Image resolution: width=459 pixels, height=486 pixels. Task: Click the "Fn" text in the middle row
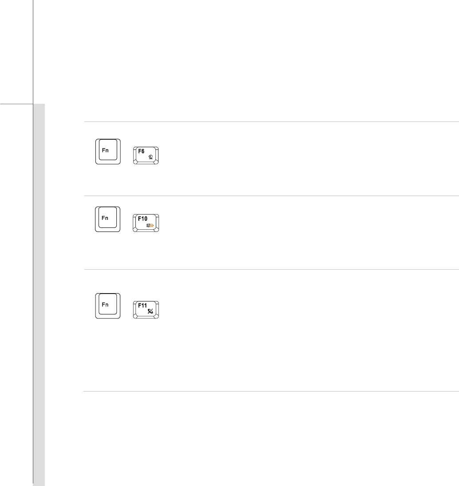pyautogui.click(x=105, y=218)
